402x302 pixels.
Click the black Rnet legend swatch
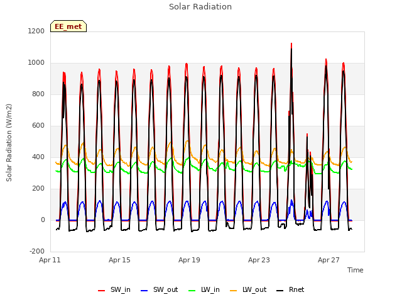[280, 291]
